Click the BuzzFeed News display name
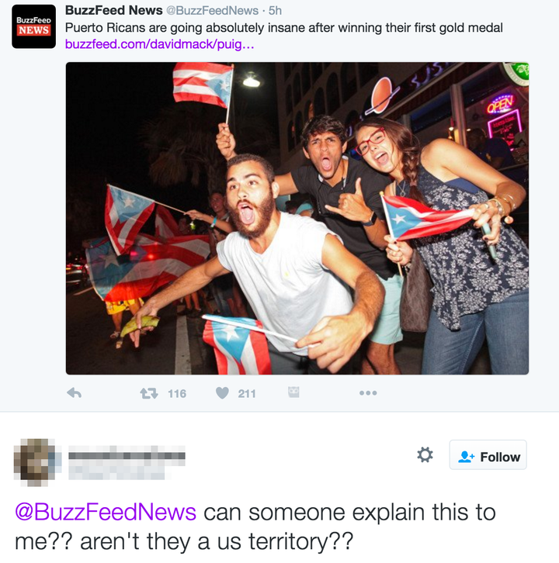The height and width of the screenshot is (563, 559). 113,10
